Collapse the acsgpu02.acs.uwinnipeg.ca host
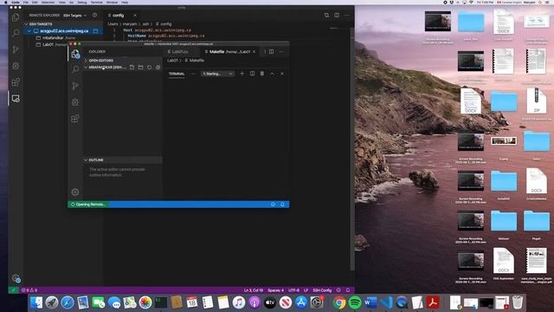554x312 pixels. pos(29,31)
